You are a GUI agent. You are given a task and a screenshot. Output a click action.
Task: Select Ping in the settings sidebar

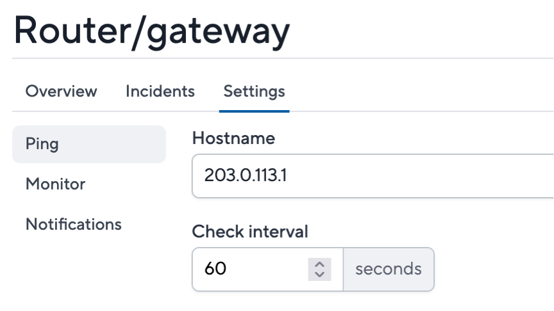pyautogui.click(x=89, y=144)
